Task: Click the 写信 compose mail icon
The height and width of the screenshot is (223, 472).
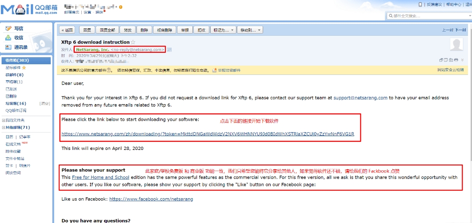Action: click(8, 28)
